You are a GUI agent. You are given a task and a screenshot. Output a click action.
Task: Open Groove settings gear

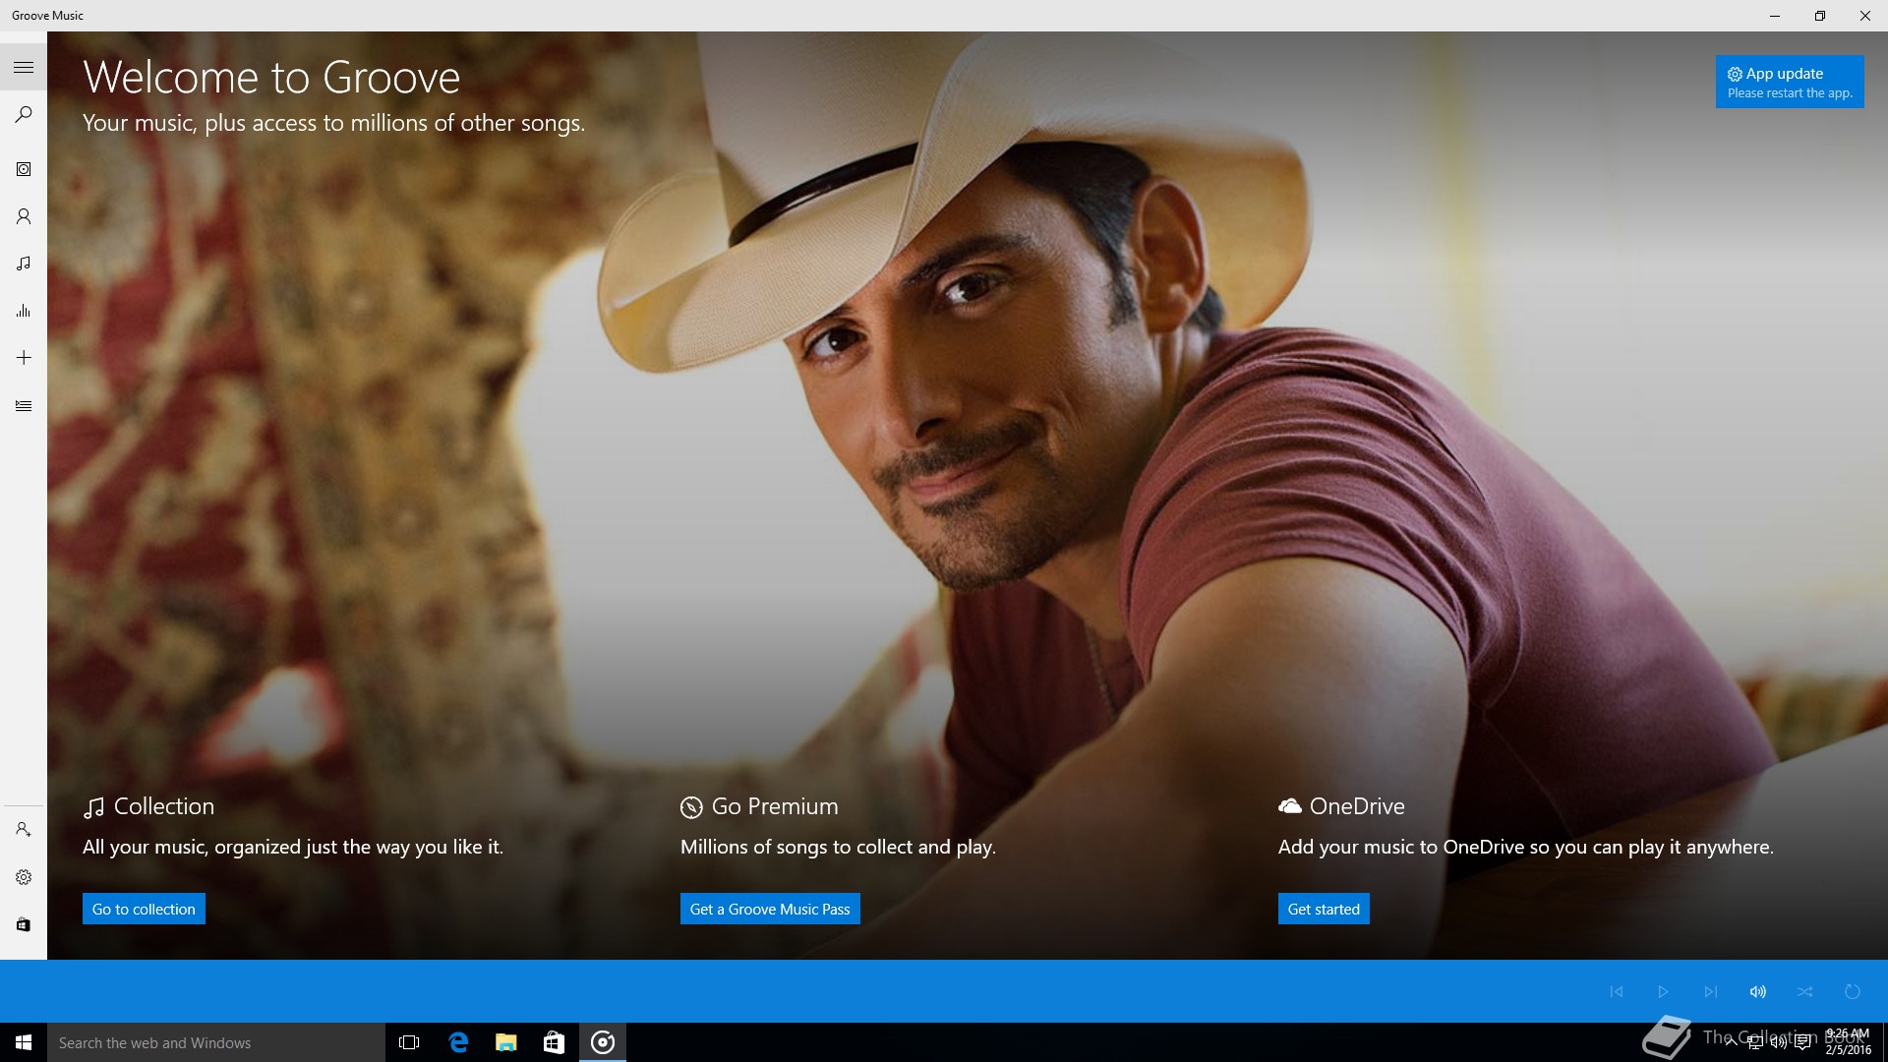coord(24,877)
